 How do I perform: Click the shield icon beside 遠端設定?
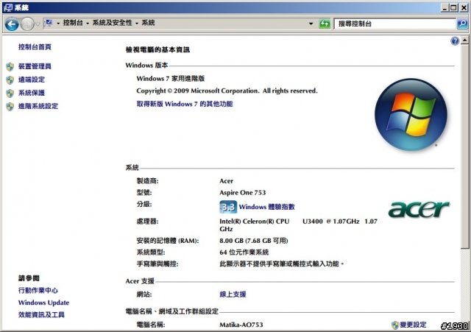pyautogui.click(x=10, y=80)
